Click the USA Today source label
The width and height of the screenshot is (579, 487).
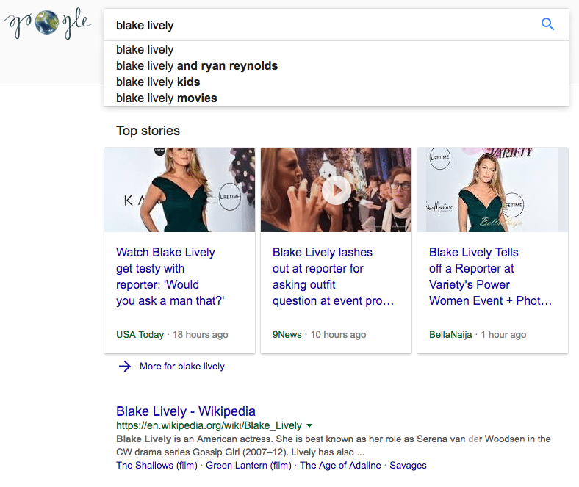click(140, 335)
